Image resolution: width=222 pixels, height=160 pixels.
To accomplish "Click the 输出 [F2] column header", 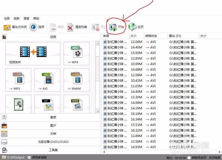I will coord(183,36).
